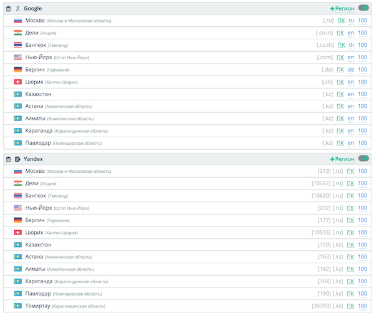The image size is (374, 315).
Task: Change depth 100 for Yandex Цюрих
Action: tap(363, 233)
